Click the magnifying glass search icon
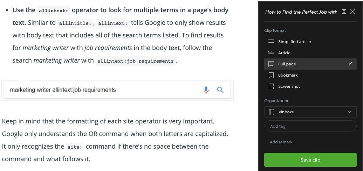 220,90
